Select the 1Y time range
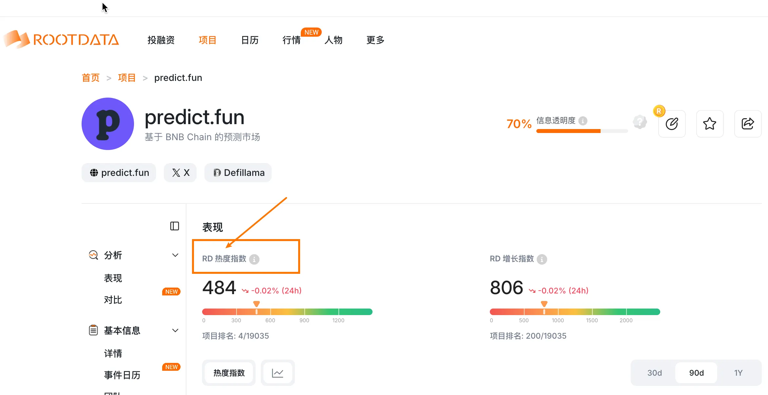Screen dimensions: 768x395 point(738,373)
